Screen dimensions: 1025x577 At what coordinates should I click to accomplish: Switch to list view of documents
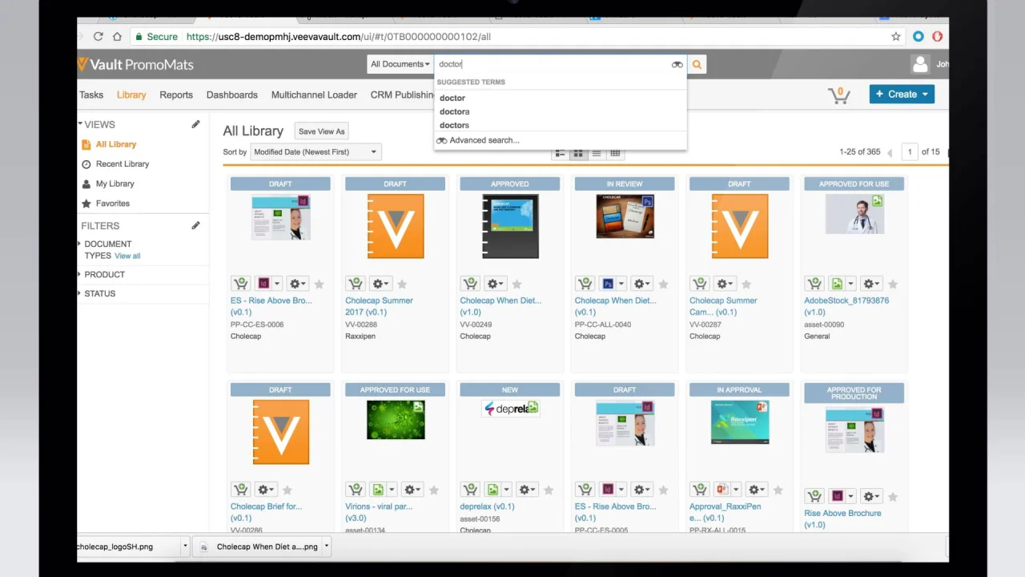597,152
